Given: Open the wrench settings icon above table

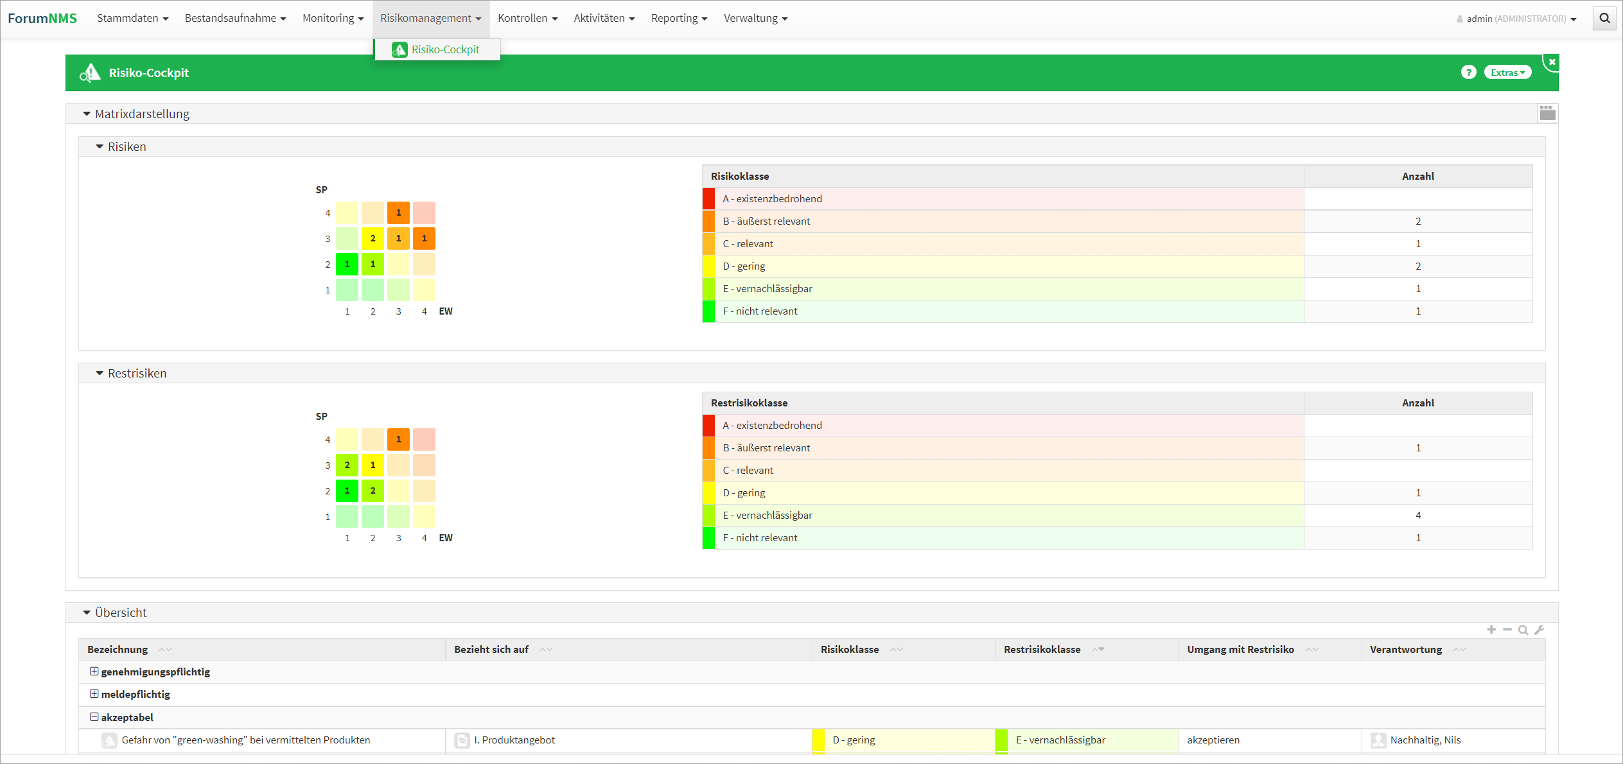Looking at the screenshot, I should (1539, 630).
